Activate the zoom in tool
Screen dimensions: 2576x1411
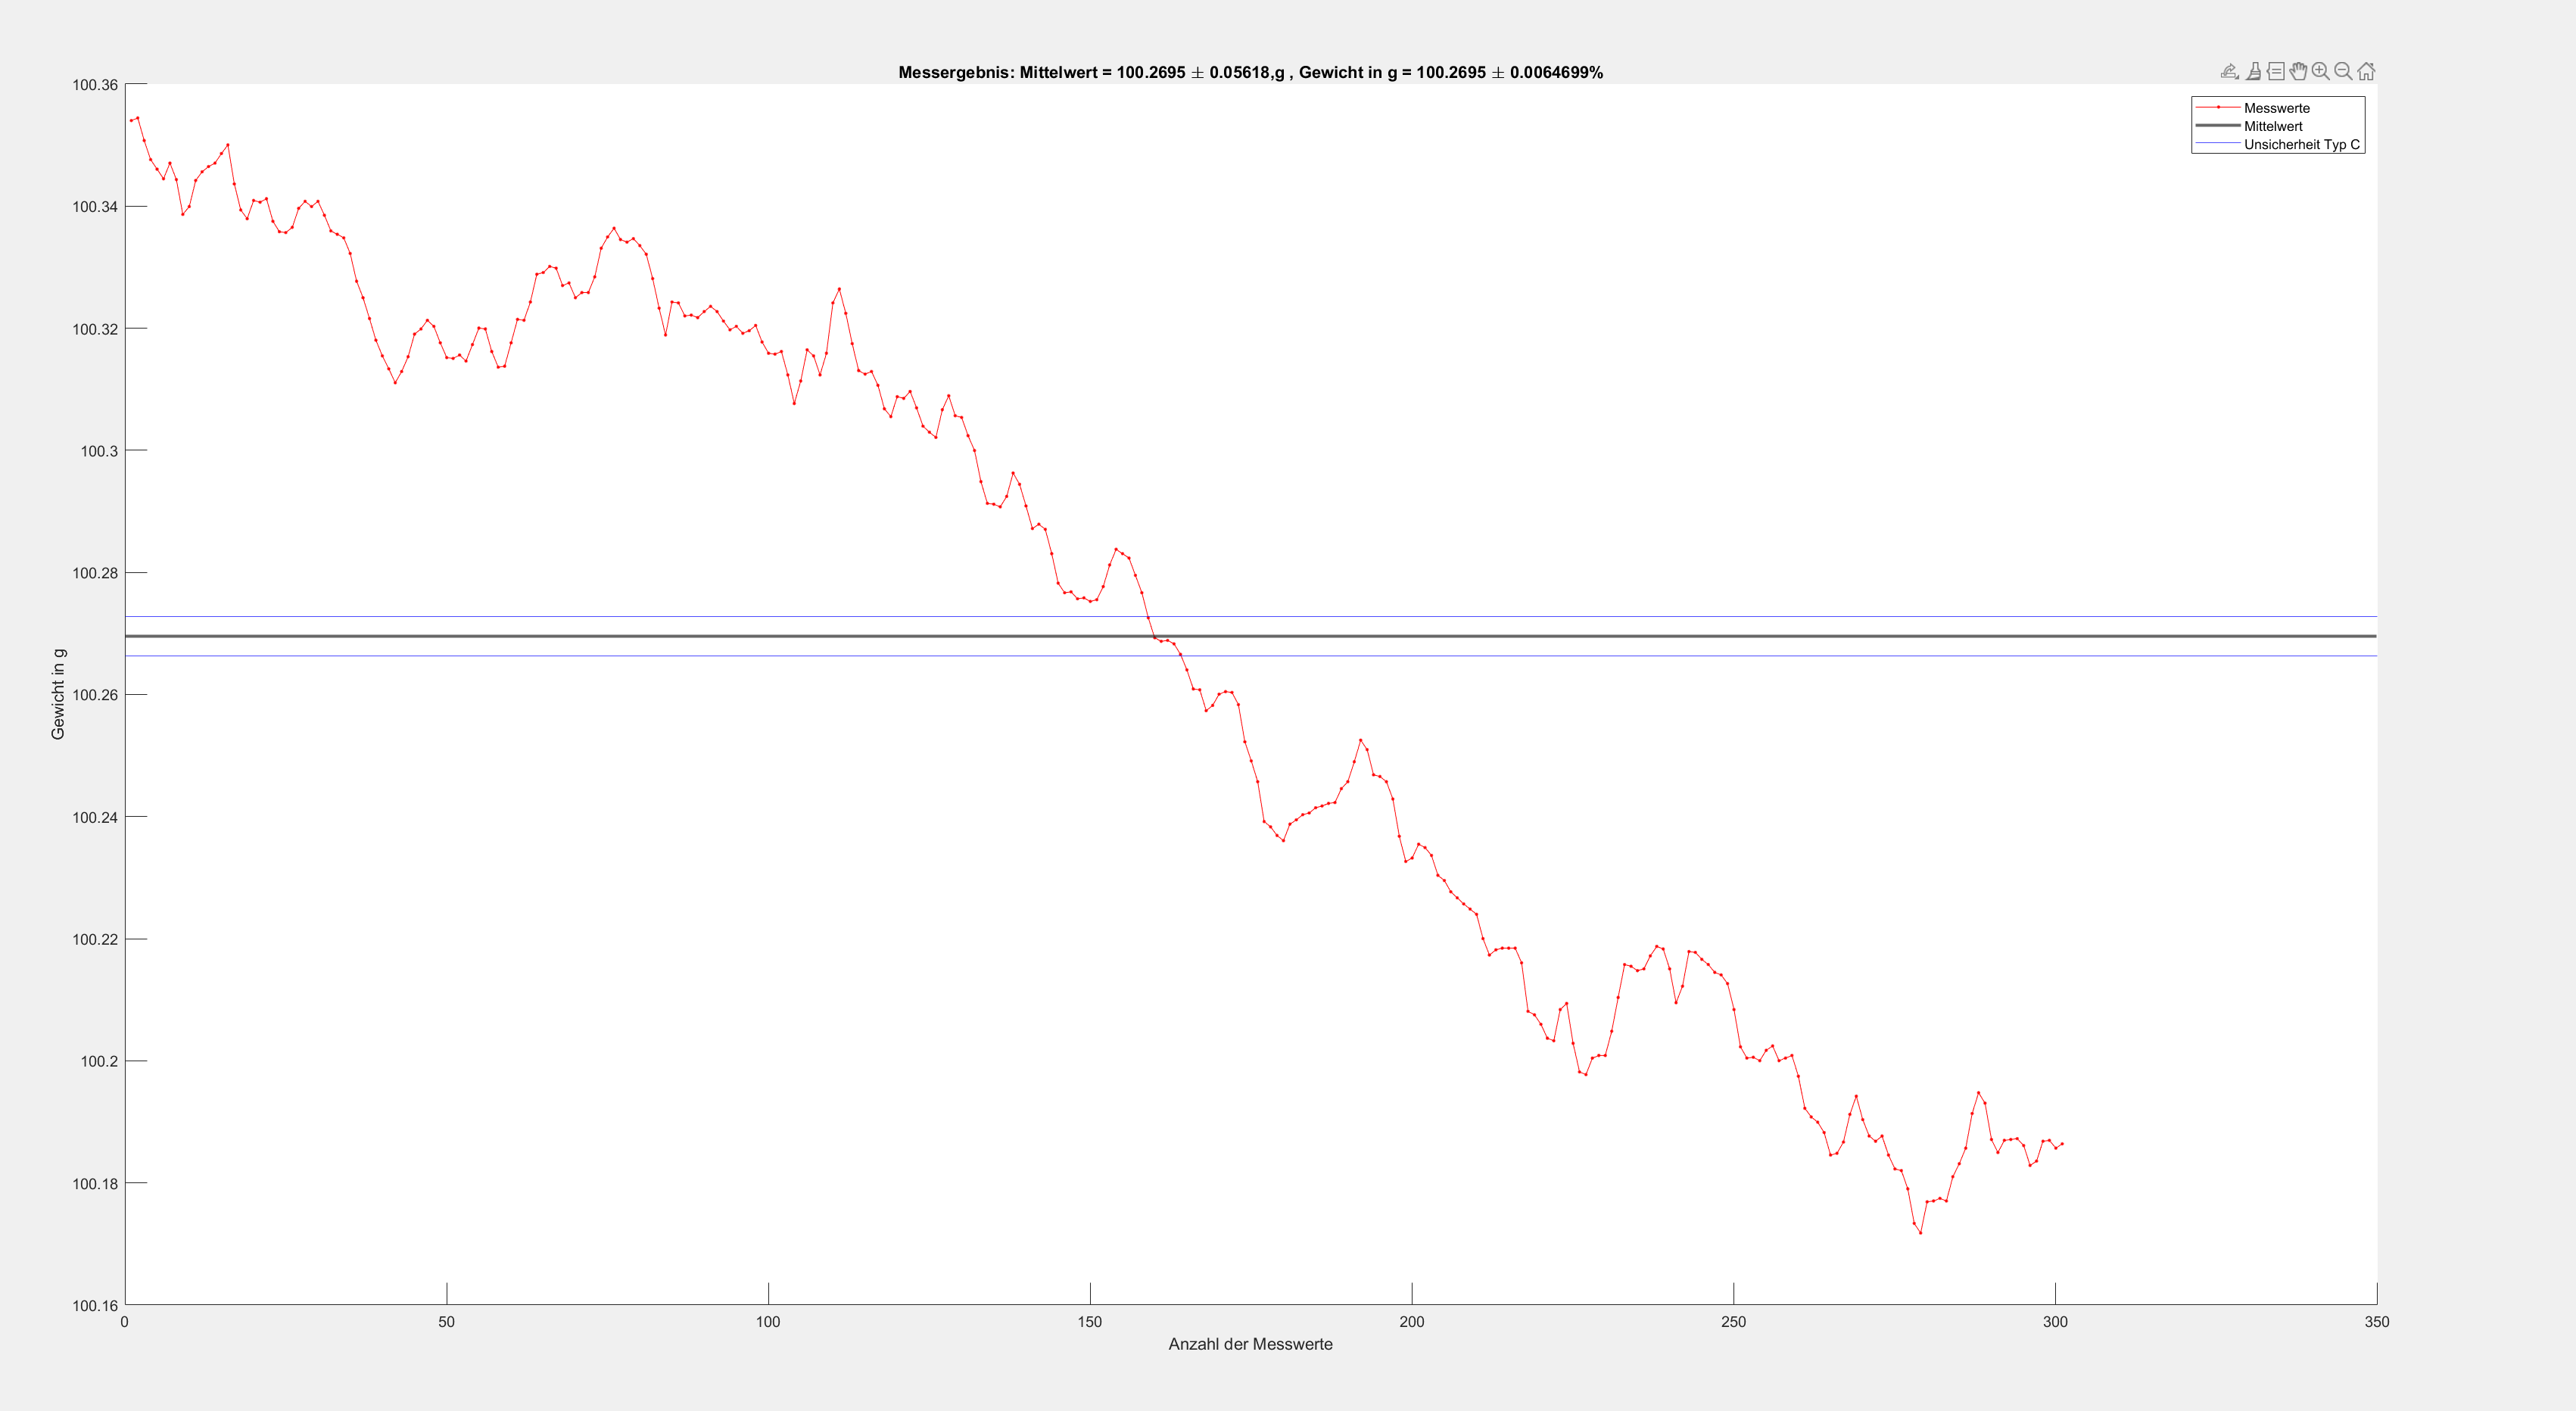click(x=2321, y=71)
